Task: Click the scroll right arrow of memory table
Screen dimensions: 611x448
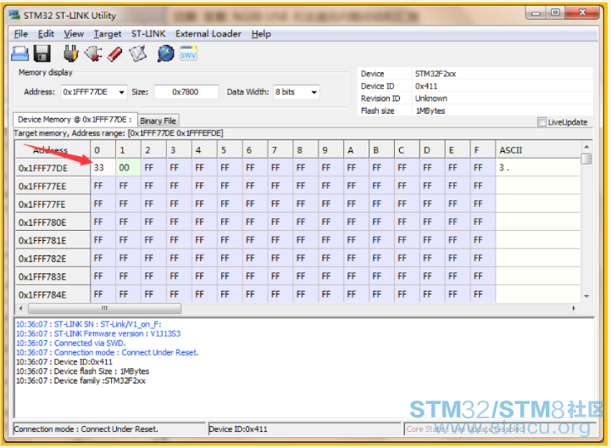Action: pos(574,308)
